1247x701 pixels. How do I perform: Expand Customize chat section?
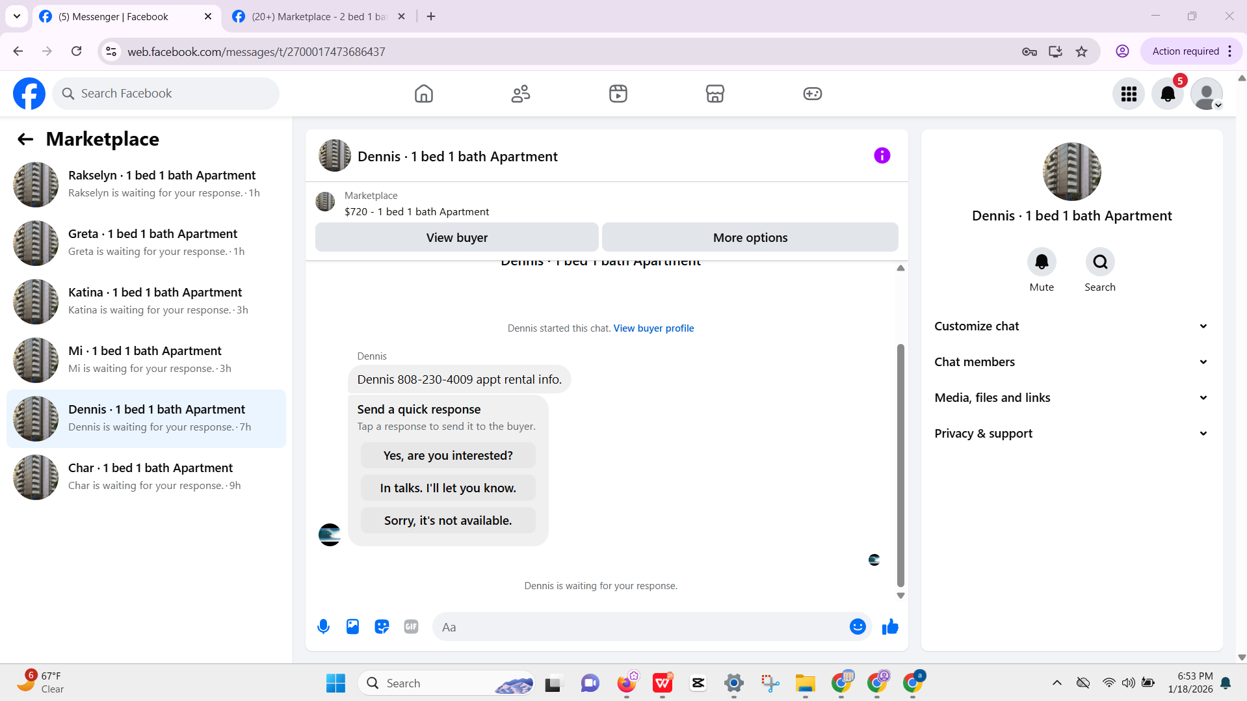point(1071,326)
